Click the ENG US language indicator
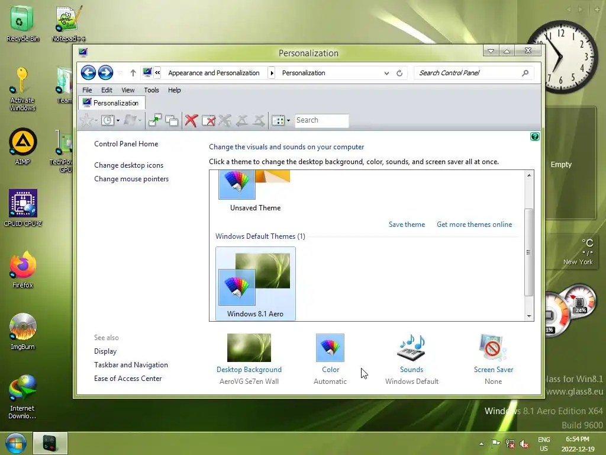 (x=544, y=444)
